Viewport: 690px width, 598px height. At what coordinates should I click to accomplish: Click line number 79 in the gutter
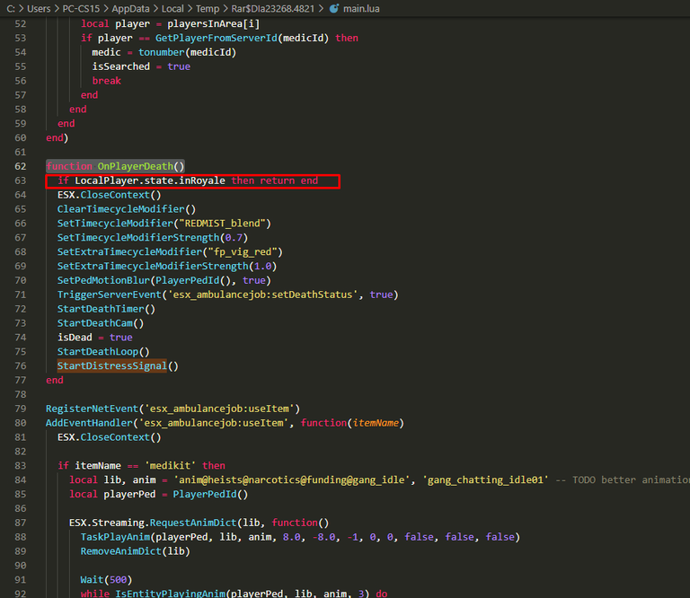(x=21, y=409)
